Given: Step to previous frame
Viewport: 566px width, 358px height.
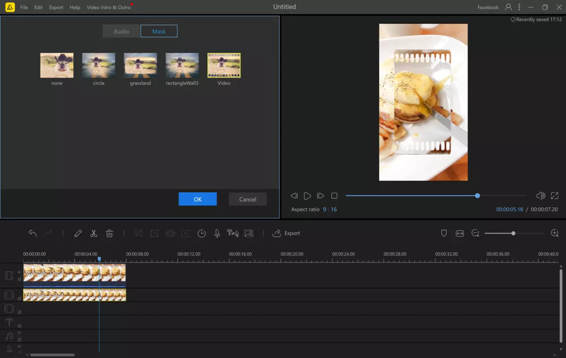Looking at the screenshot, I should (294, 196).
